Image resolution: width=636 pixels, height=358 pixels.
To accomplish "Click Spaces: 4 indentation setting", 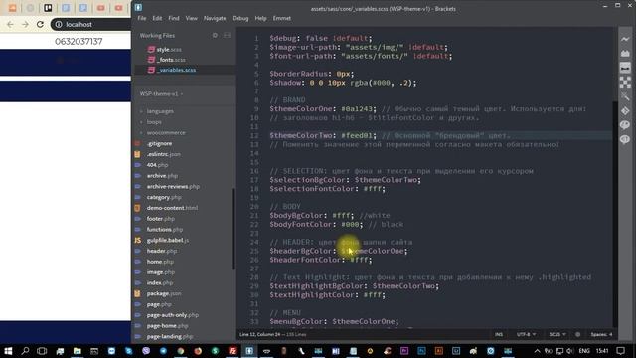I will pyautogui.click(x=601, y=334).
